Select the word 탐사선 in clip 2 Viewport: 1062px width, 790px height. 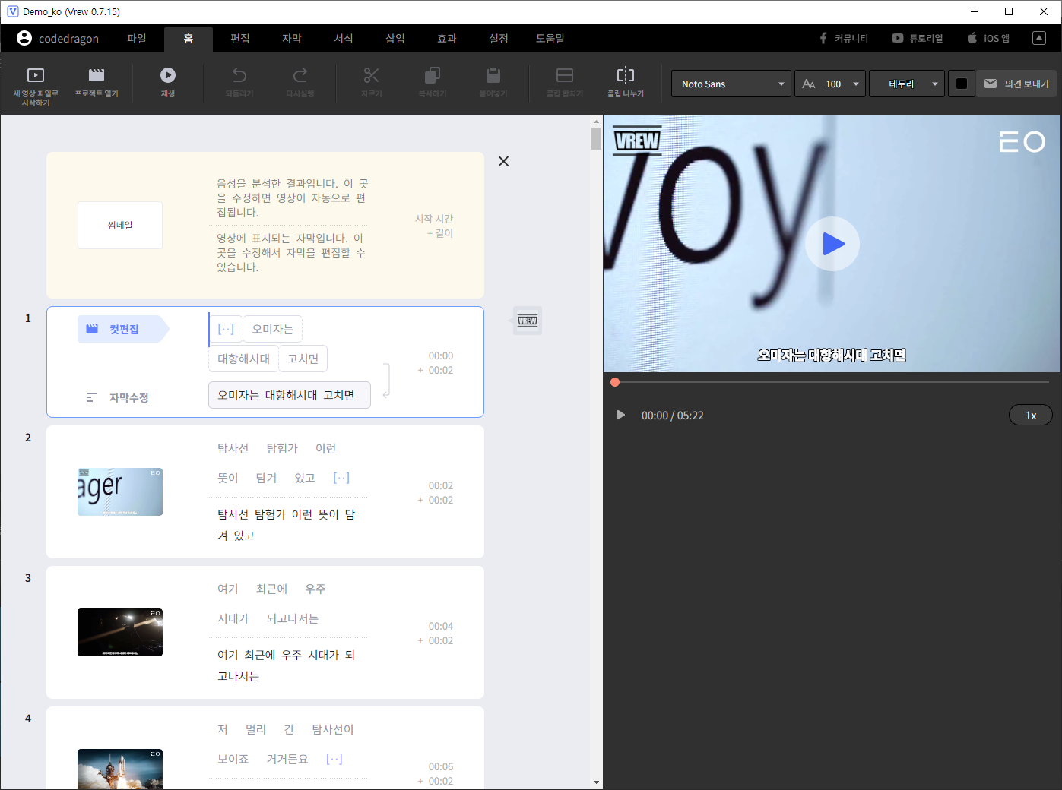coord(233,448)
